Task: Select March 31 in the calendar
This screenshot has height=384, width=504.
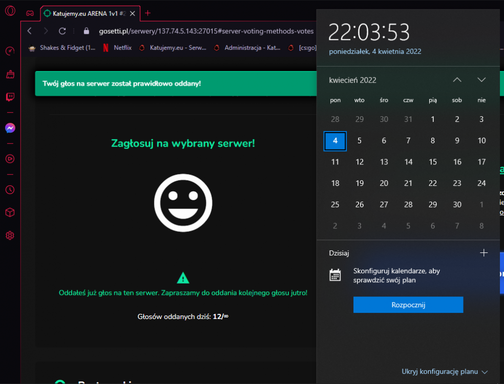Action: (x=408, y=119)
